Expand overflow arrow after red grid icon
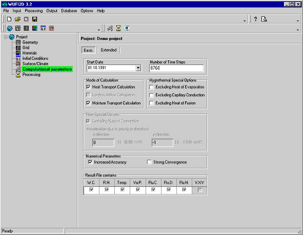 [99, 30]
